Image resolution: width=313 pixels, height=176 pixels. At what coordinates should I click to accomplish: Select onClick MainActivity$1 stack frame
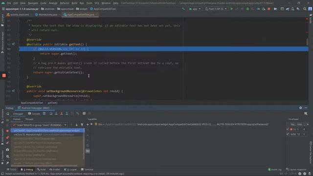coord(47,135)
